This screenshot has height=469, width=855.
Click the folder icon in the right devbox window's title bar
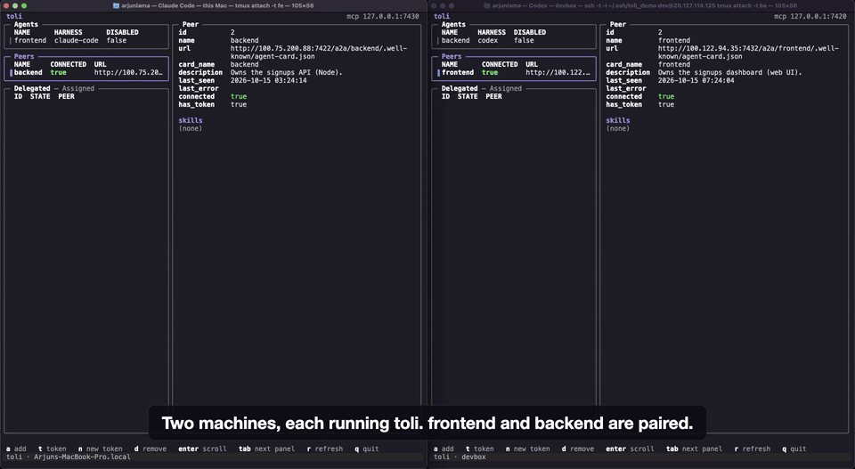[486, 5]
